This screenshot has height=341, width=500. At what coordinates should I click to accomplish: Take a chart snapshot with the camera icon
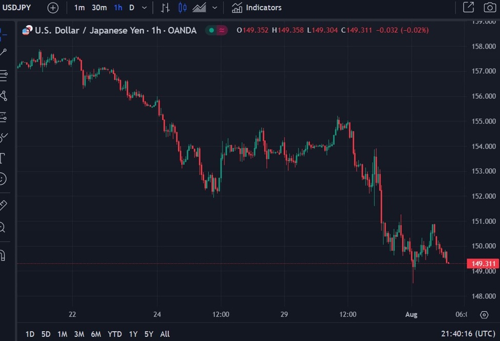click(x=490, y=7)
